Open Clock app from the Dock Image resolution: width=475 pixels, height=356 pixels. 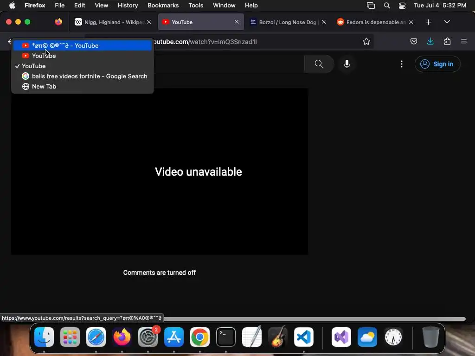393,337
